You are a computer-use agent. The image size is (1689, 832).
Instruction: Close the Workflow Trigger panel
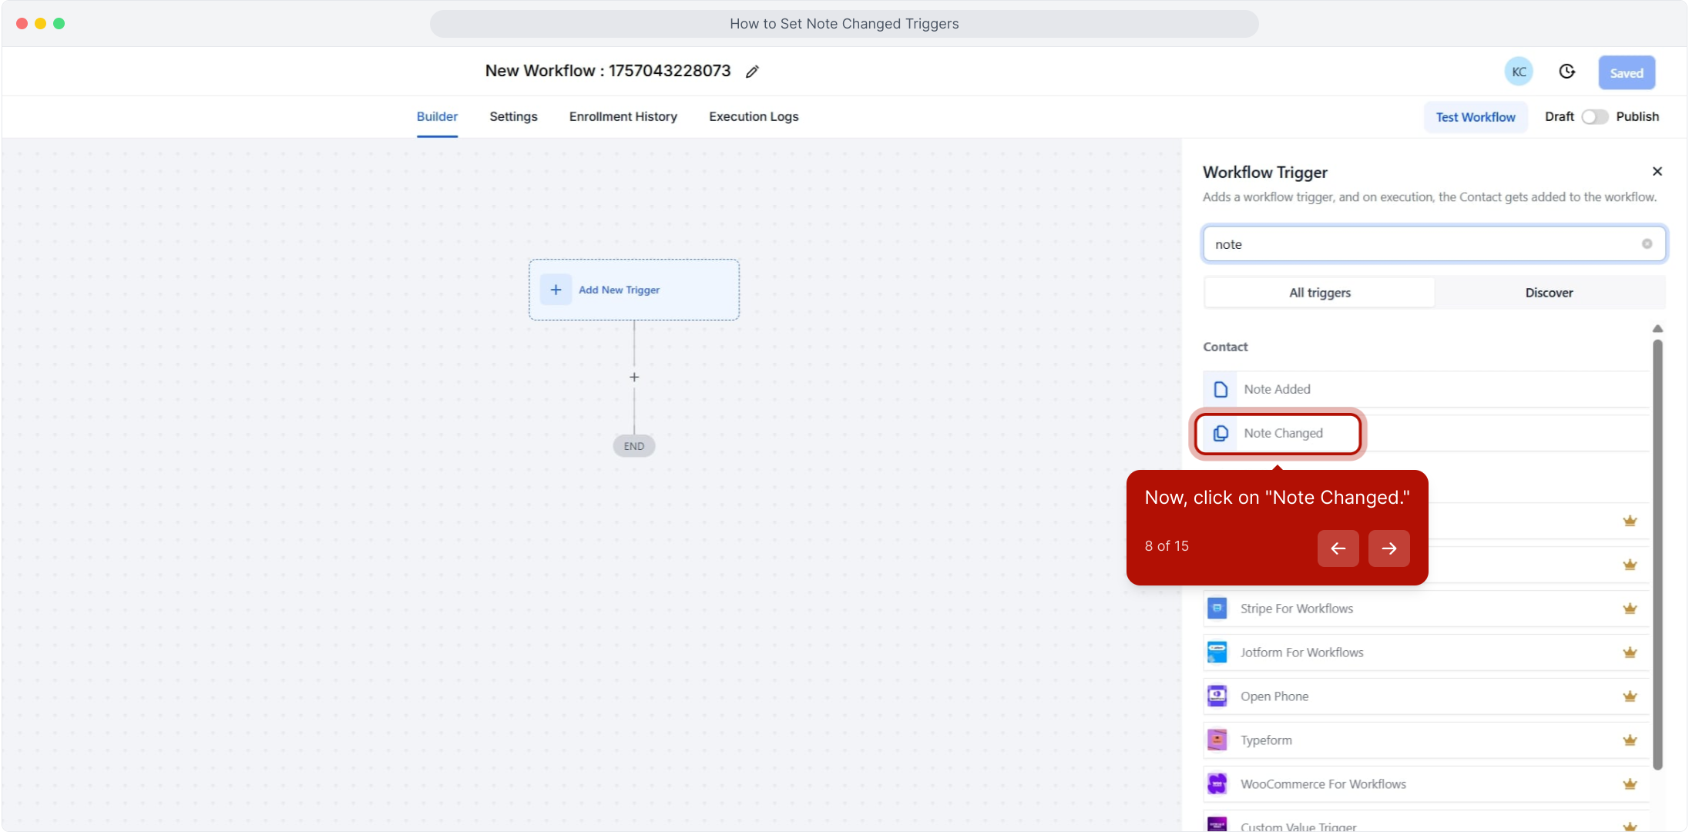1657,171
